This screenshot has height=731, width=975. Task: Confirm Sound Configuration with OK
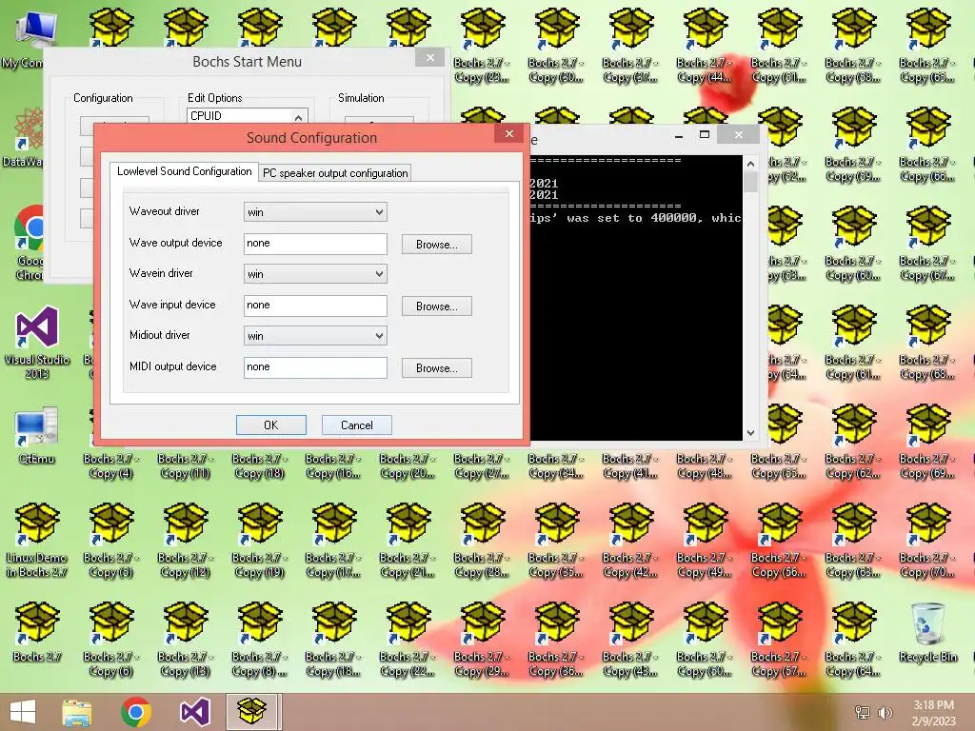click(271, 425)
